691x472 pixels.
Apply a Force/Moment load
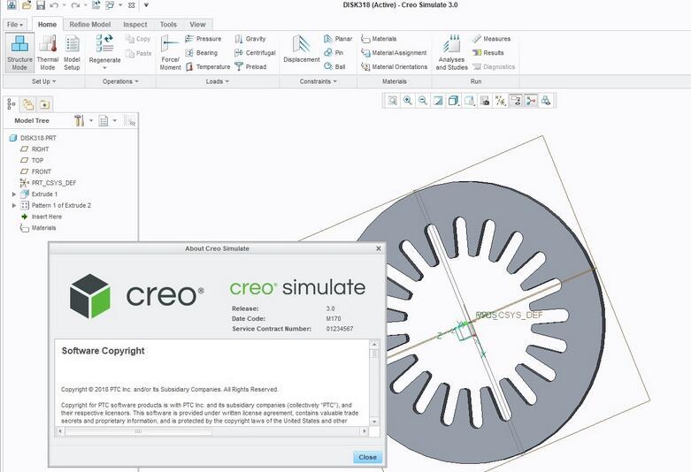click(170, 52)
